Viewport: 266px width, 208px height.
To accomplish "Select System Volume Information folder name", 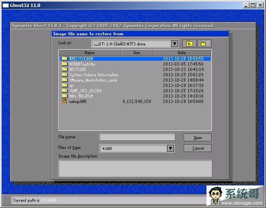I will click(x=94, y=75).
